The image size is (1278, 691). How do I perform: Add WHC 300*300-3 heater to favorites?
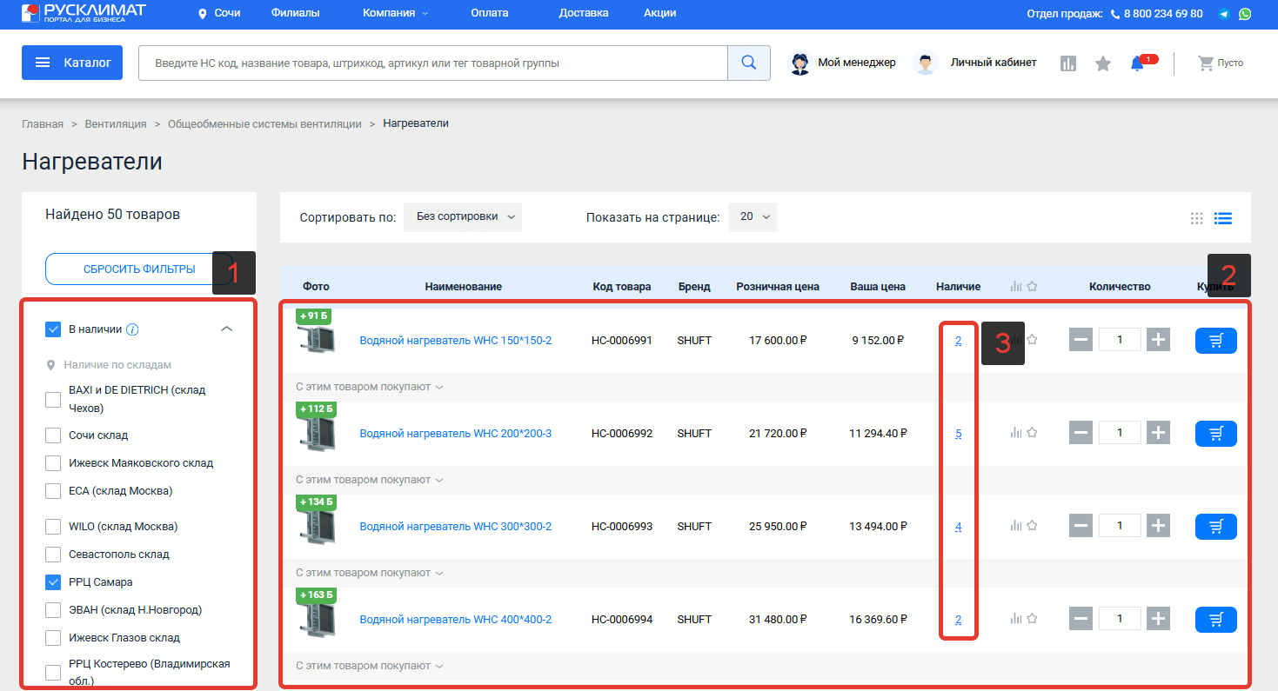pyautogui.click(x=1032, y=526)
